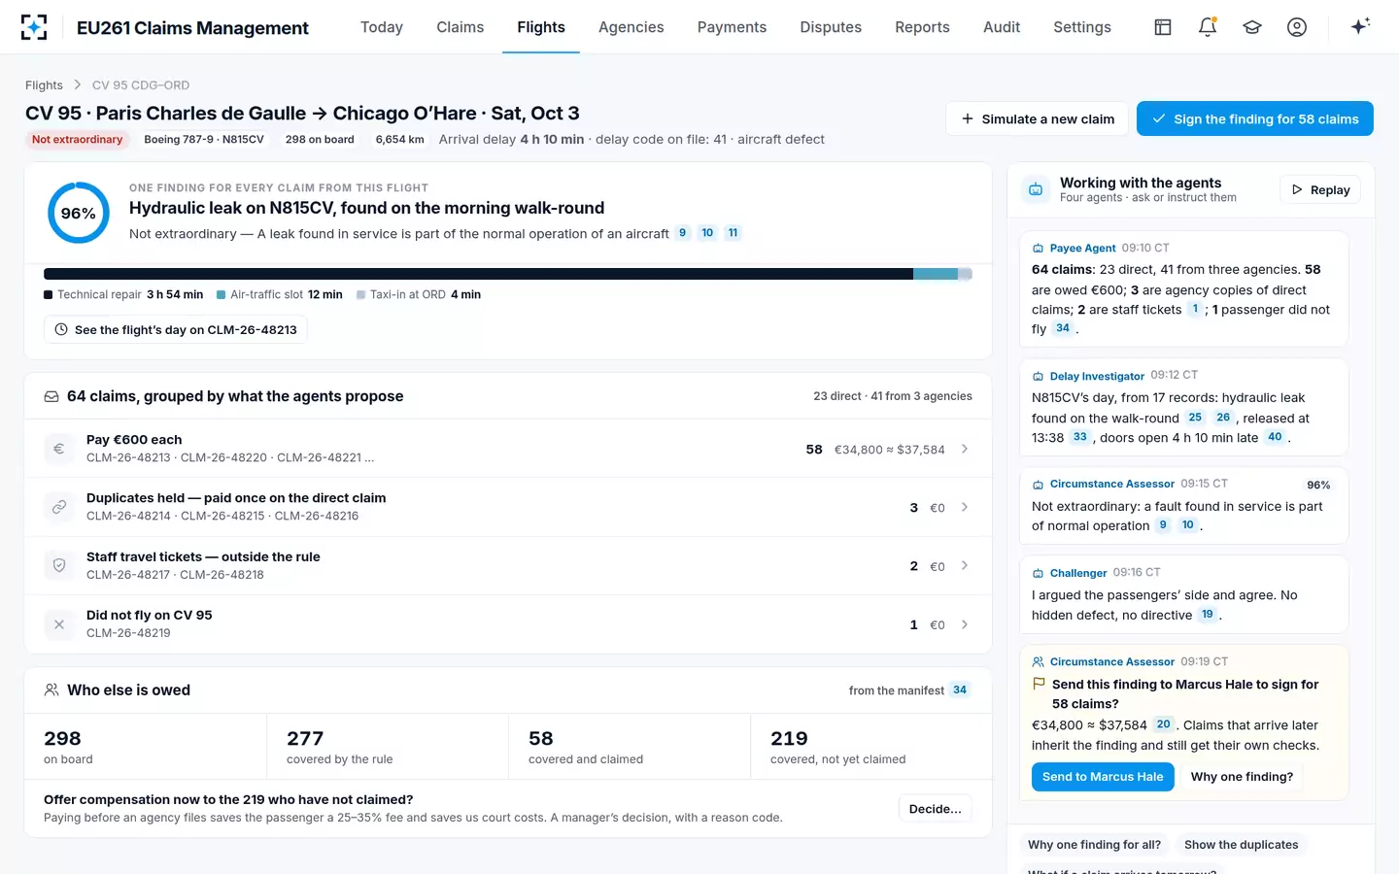Click Sign the finding for 58 claims
This screenshot has height=874, width=1399.
pyautogui.click(x=1255, y=118)
